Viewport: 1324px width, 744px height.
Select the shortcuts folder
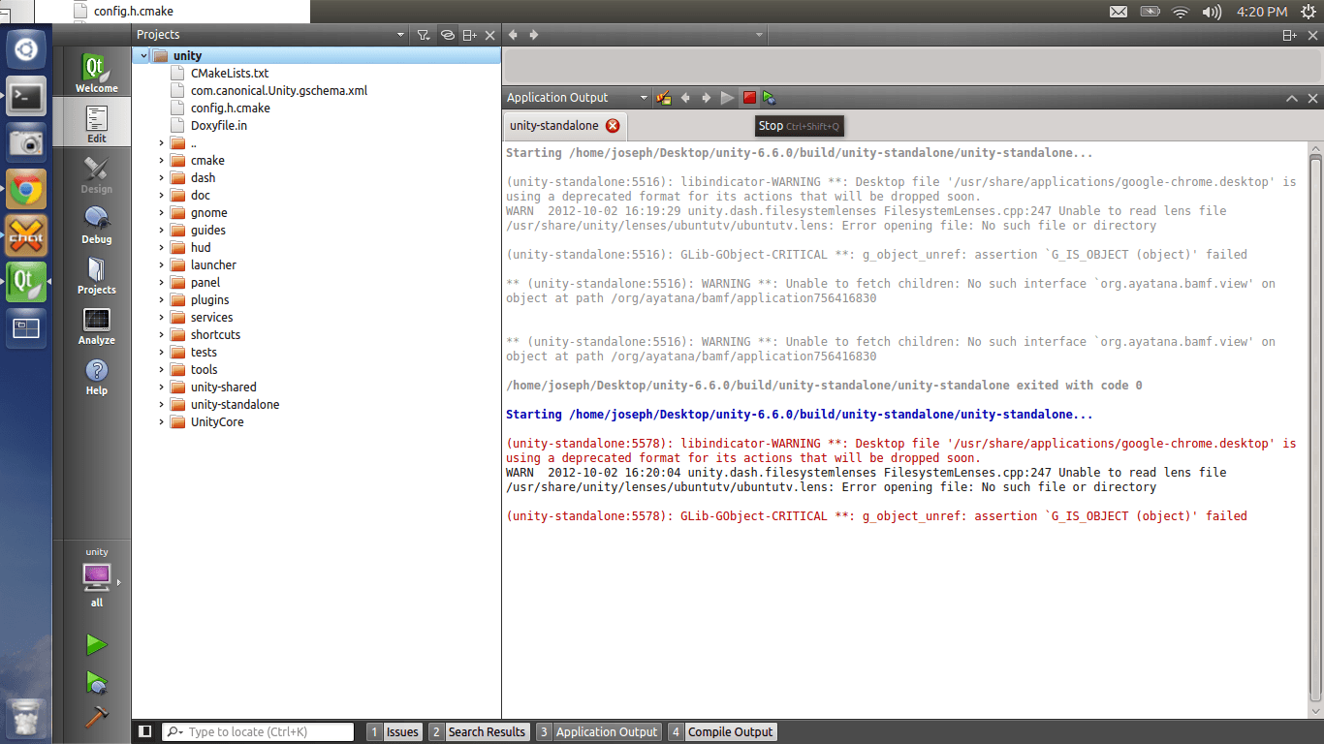pos(215,335)
